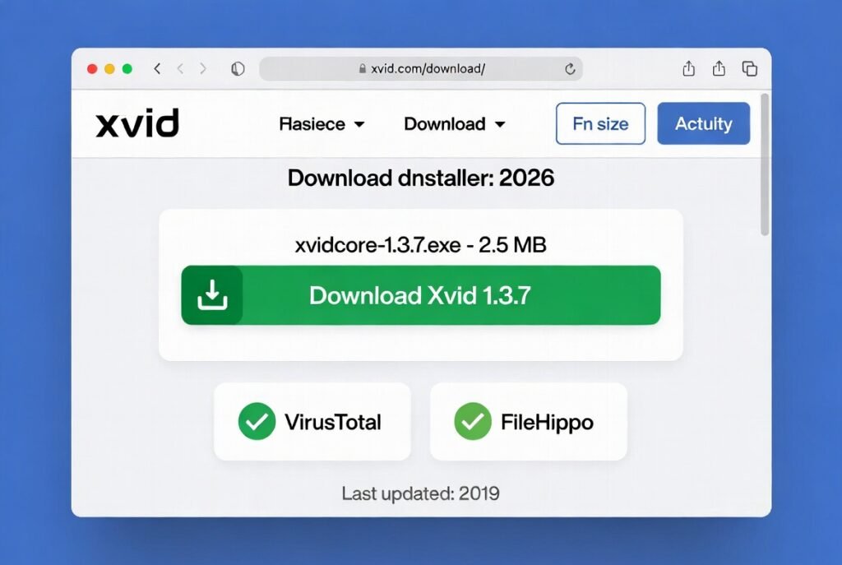Click the Download Xvid 1.3.7 button

[x=421, y=295]
